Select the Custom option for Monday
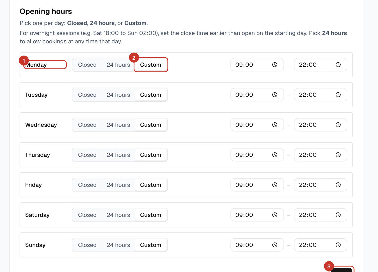 [x=151, y=65]
